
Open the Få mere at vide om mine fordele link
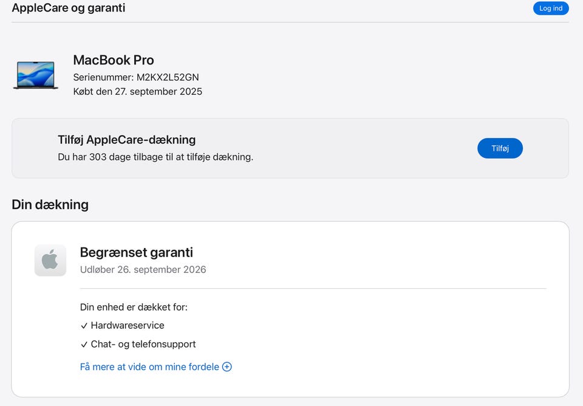pyautogui.click(x=149, y=366)
